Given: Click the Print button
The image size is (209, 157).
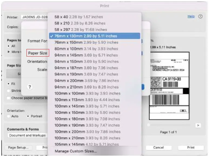Looking at the screenshot, I should tap(191, 148).
